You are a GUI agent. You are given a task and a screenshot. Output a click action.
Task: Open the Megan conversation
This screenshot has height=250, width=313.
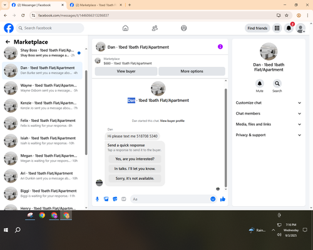(x=42, y=158)
